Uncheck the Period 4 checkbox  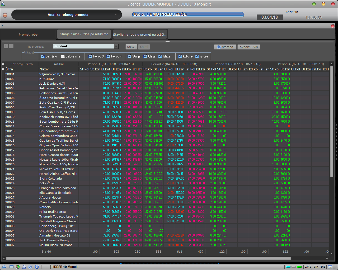click(108, 56)
